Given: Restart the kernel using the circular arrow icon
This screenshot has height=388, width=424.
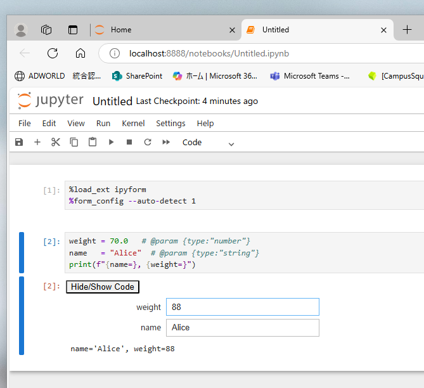Looking at the screenshot, I should pos(148,142).
